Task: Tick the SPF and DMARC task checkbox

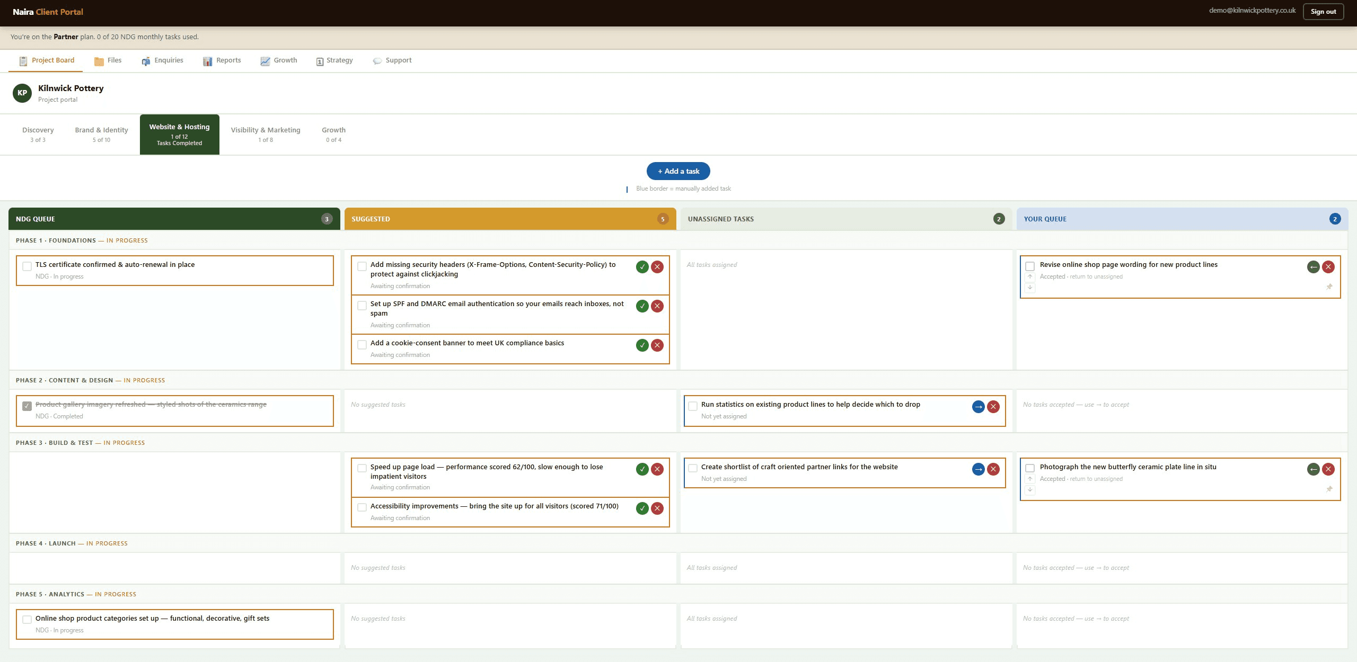Action: [x=362, y=306]
